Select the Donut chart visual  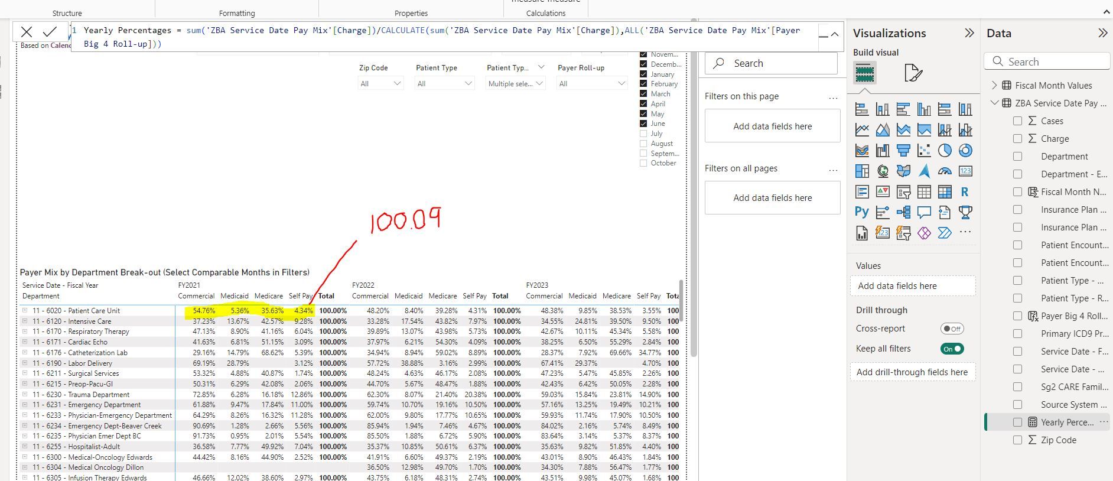point(965,150)
